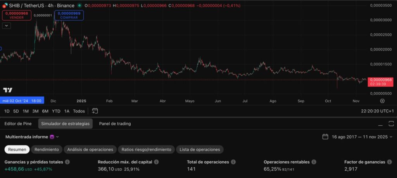The height and width of the screenshot is (178, 397).
Task: Show info for Operaciones rentables
Action: [x=314, y=162]
